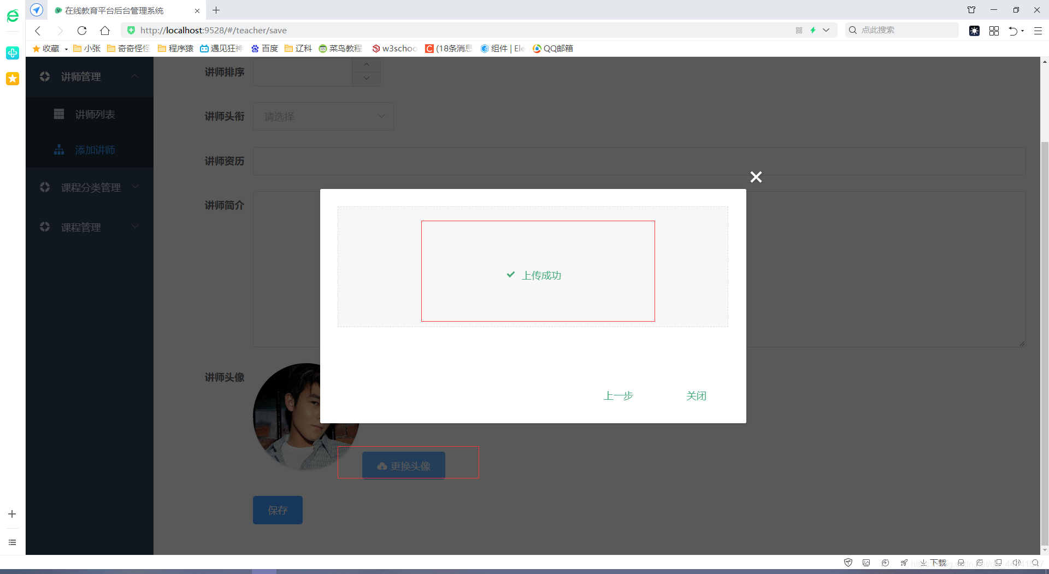Screen dimensions: 1049x574
Task: Click the QR code icon in address bar
Action: pyautogui.click(x=799, y=31)
